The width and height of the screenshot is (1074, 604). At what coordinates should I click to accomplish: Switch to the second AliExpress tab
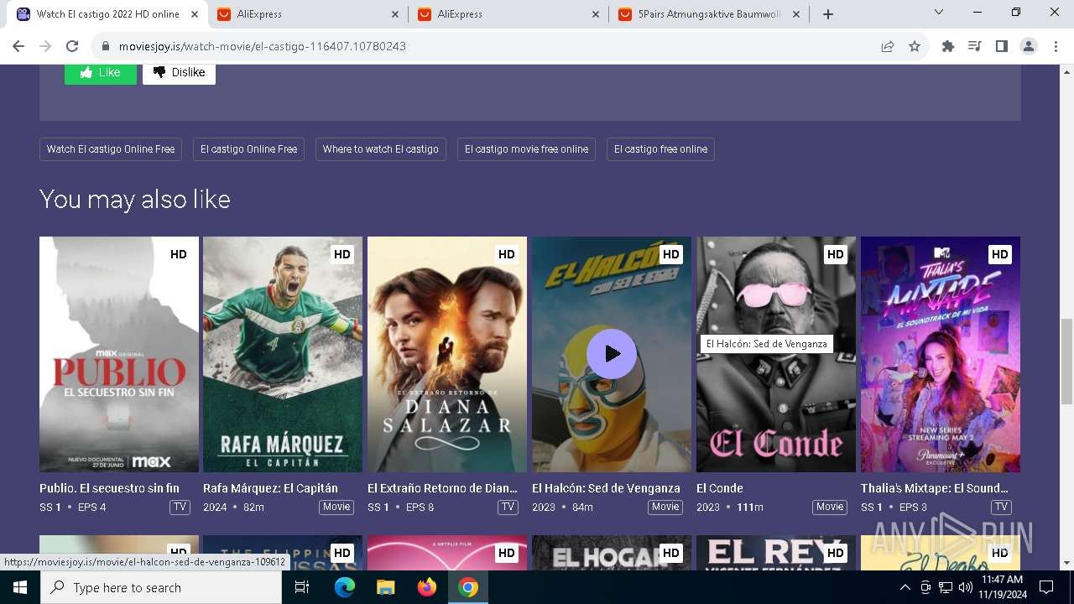[x=508, y=14]
